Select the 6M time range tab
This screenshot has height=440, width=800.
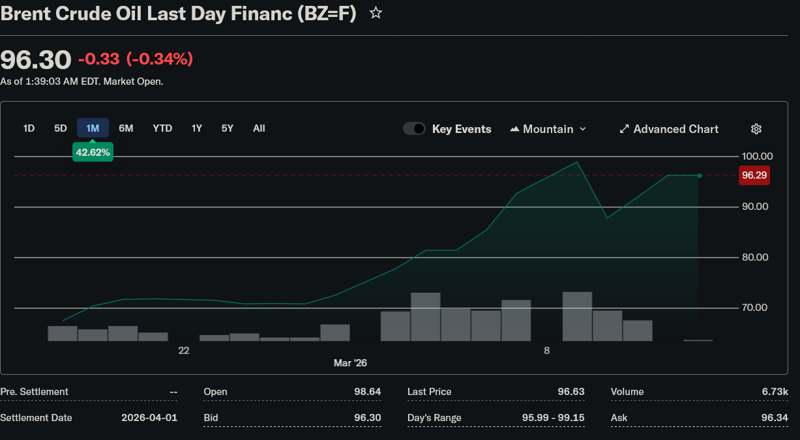[x=126, y=128]
